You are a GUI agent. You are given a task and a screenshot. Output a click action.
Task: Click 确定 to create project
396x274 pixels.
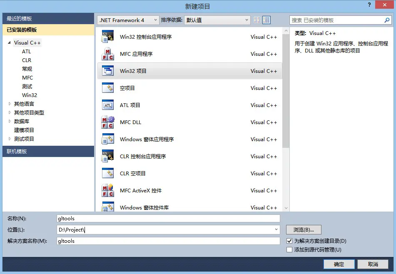coord(339,264)
